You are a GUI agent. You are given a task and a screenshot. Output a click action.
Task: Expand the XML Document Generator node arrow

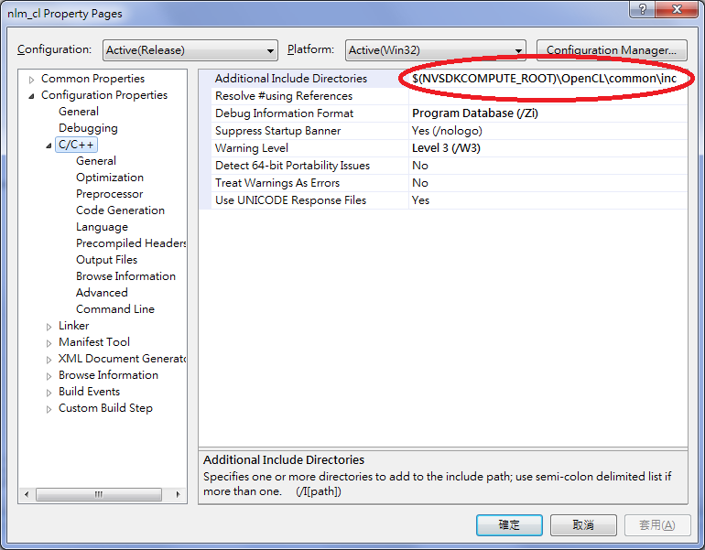tap(49, 360)
